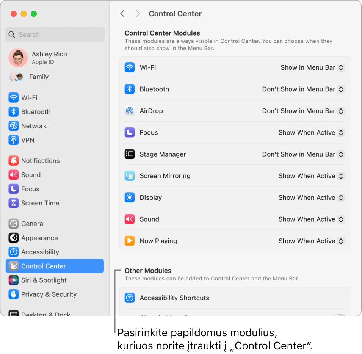
Task: Click the Stage Manager icon
Action: tap(130, 154)
